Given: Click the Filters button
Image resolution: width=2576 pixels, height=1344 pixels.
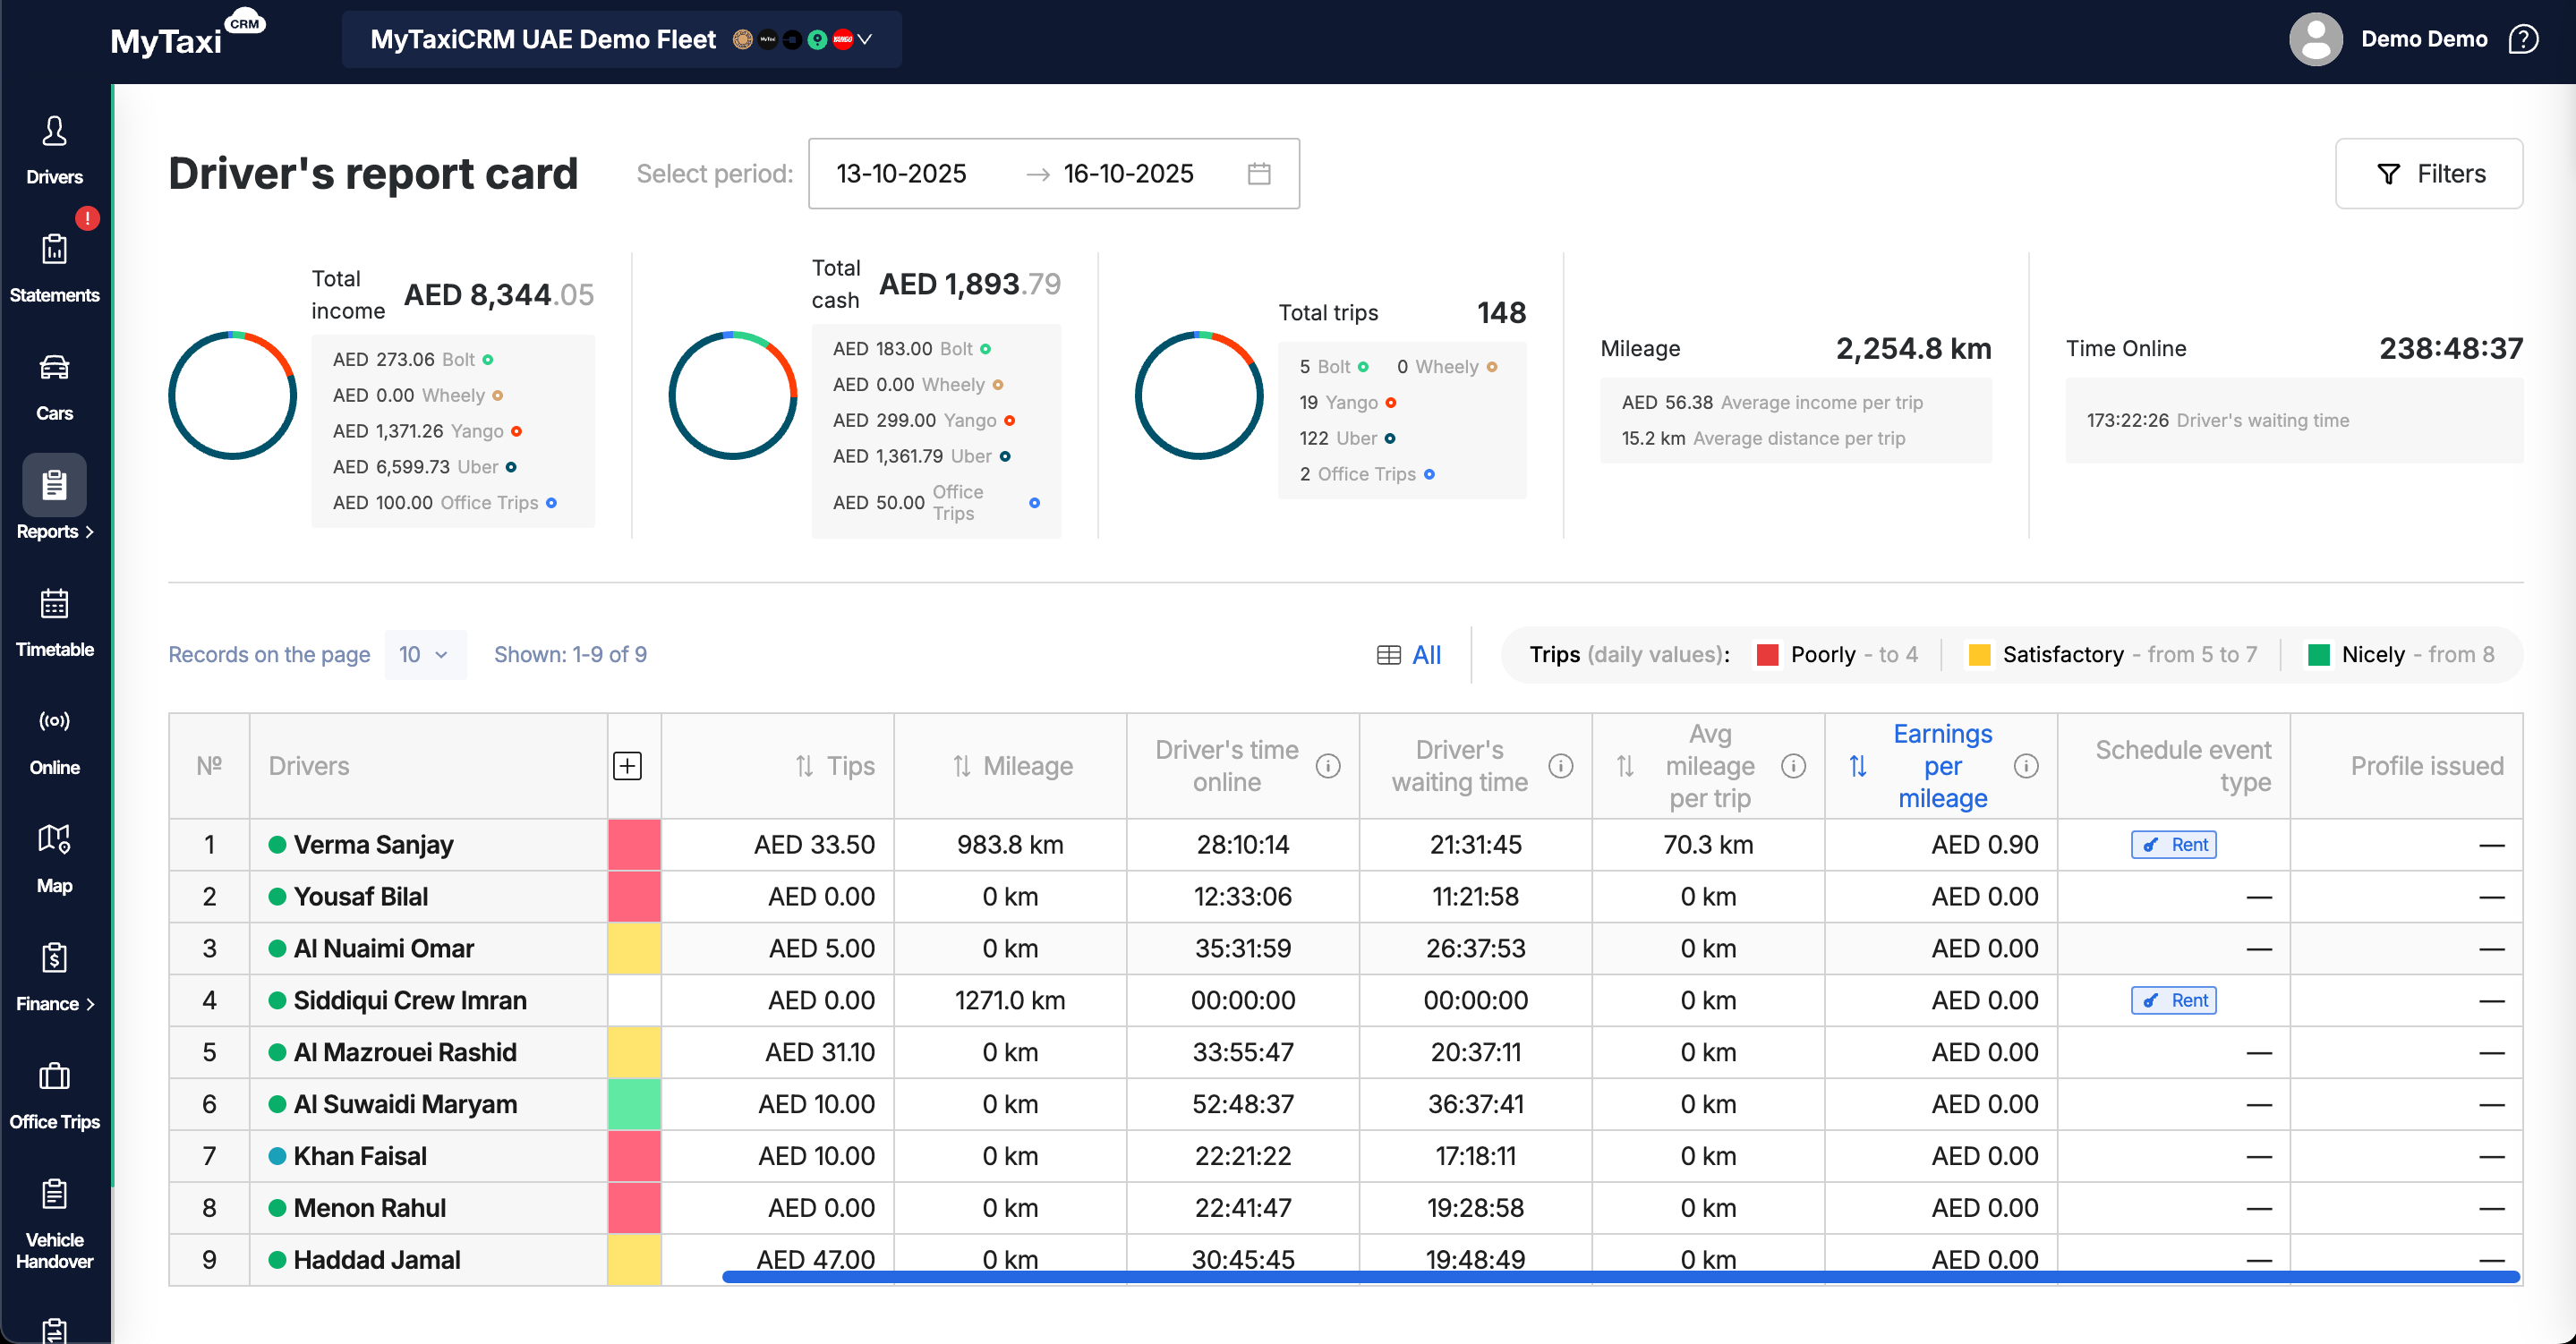Looking at the screenshot, I should click(x=2428, y=174).
